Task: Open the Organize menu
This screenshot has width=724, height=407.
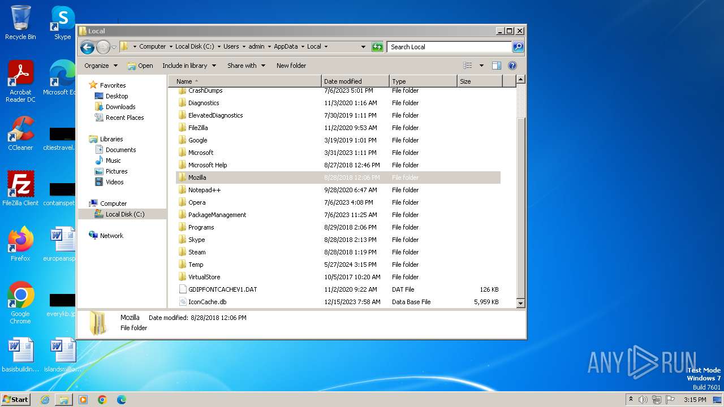Action: 101,66
